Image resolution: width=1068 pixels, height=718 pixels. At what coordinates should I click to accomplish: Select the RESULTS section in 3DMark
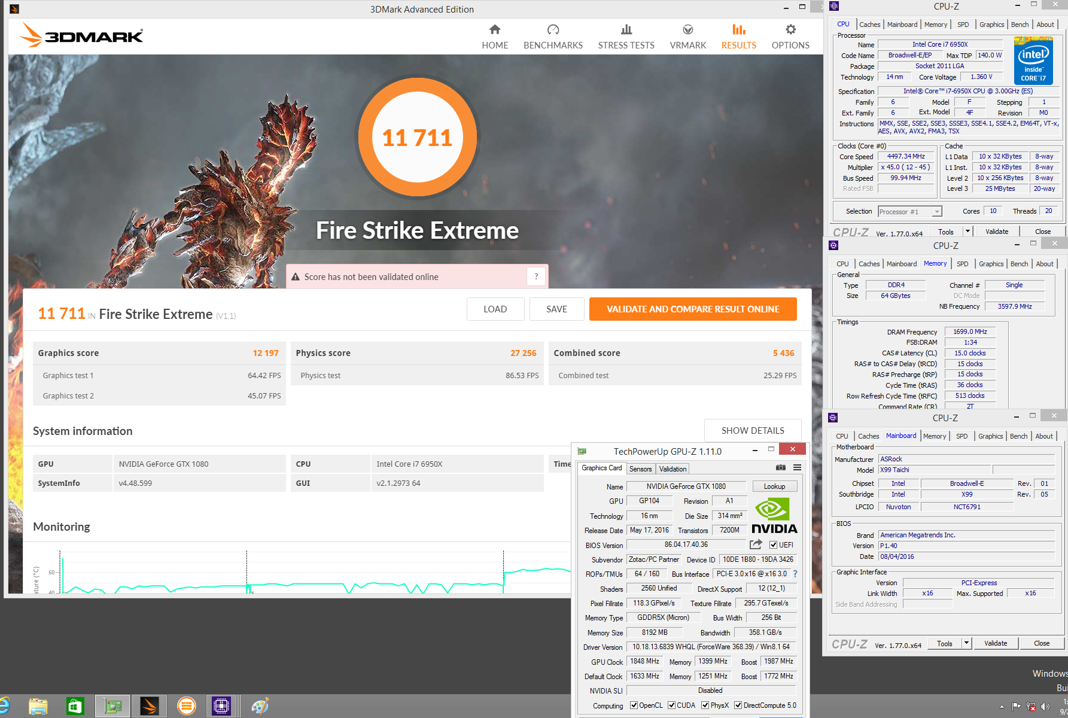point(738,37)
